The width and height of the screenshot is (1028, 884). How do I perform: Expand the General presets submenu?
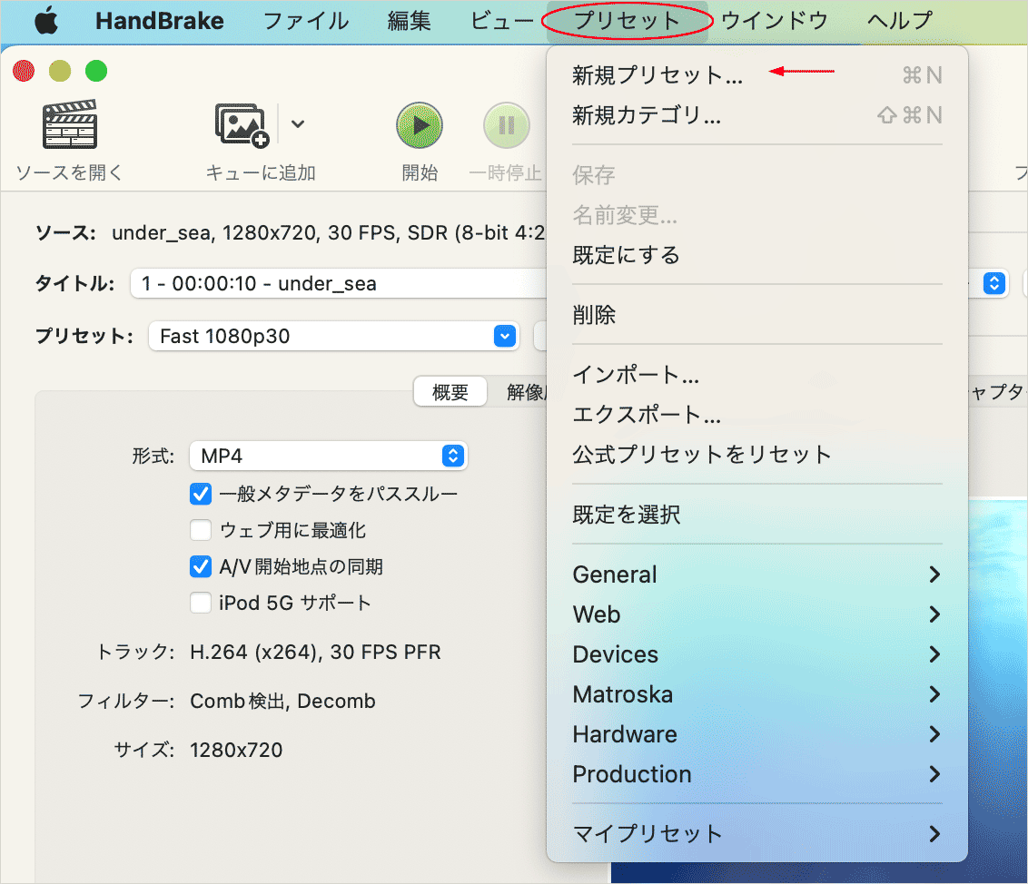756,575
